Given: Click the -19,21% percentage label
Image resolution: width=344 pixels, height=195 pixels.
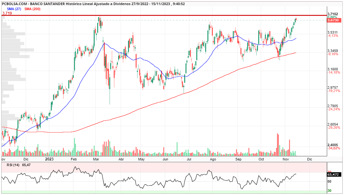Looking at the screenshot, I should point(334,91).
